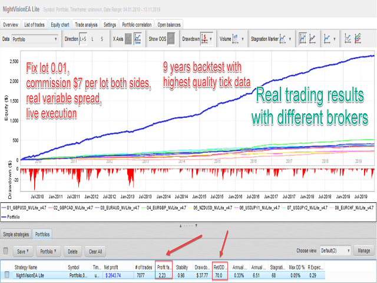377x283 pixels.
Task: Click the red-line chart icon beside it
Action: coord(313,38)
